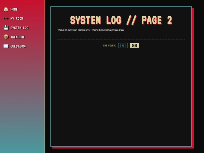Viewport: 204px width, 153px height.
Task: Click the envelope icon beside GUESTBOOK
Action: tap(6, 46)
